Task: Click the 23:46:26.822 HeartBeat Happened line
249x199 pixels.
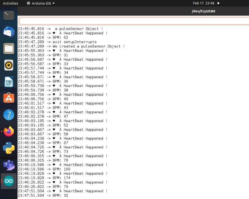Action: pyautogui.click(x=62, y=182)
